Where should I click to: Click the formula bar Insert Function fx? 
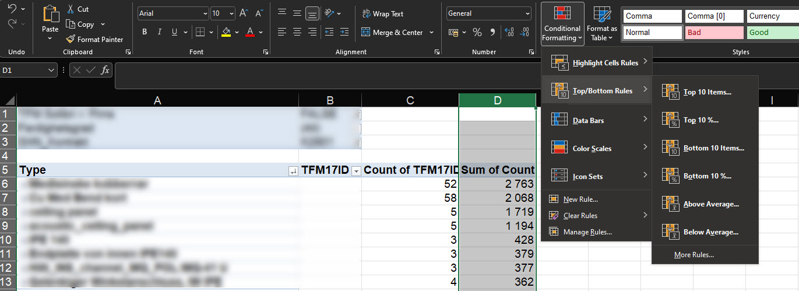pyautogui.click(x=105, y=71)
